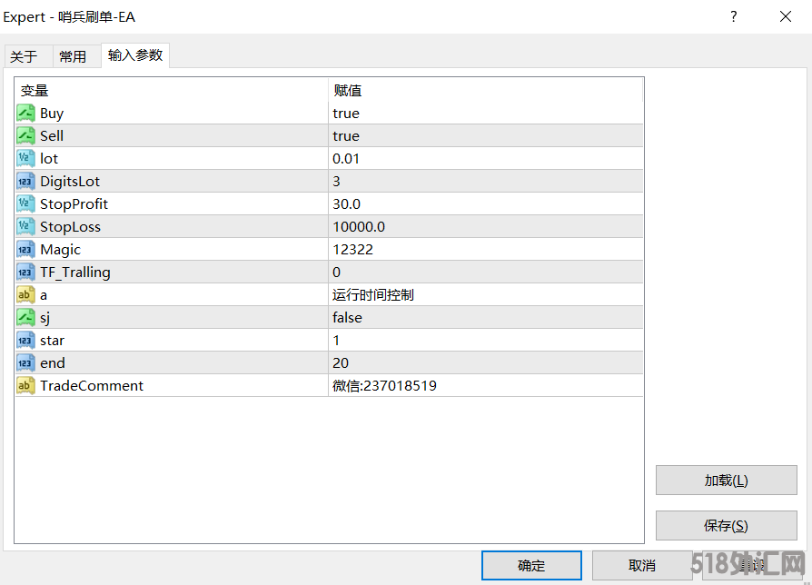Click the boolean icon beside Buy
This screenshot has width=812, height=585.
click(x=25, y=114)
